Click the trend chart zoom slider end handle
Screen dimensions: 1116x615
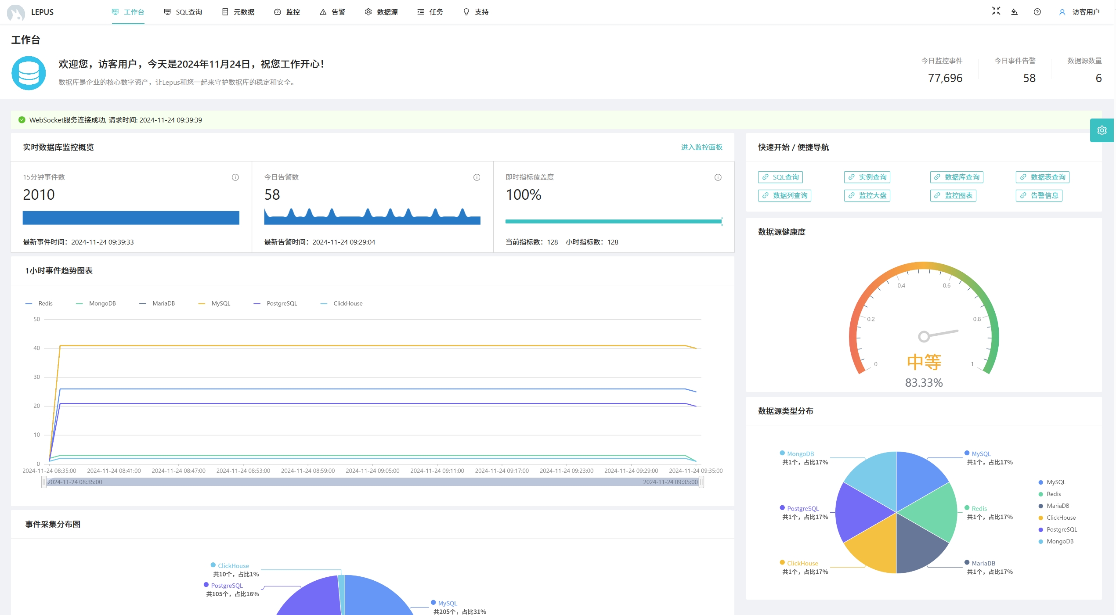[x=701, y=482]
